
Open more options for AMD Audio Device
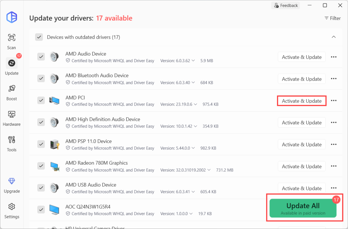coord(334,57)
